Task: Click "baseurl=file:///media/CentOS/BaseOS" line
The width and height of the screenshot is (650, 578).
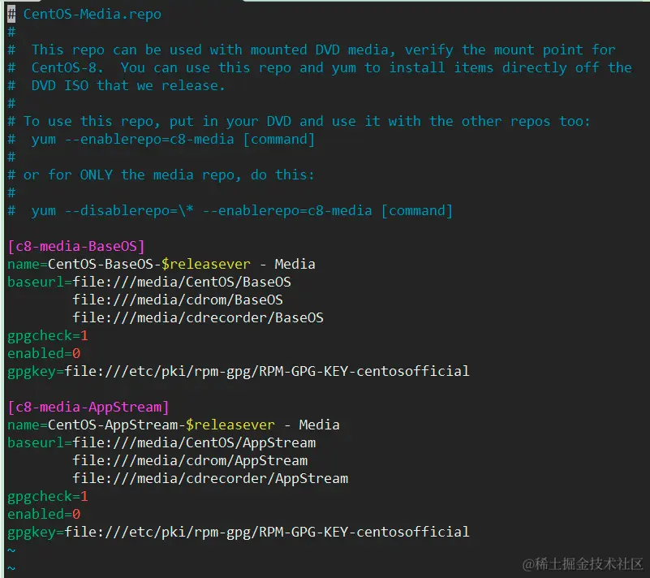Action: (x=149, y=282)
